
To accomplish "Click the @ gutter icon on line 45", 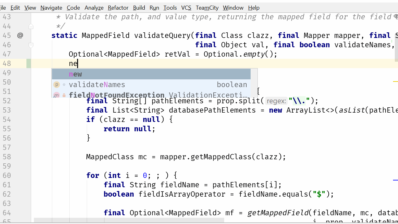I will pyautogui.click(x=20, y=35).
